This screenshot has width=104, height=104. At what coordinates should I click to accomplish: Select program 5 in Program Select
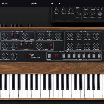84,56
